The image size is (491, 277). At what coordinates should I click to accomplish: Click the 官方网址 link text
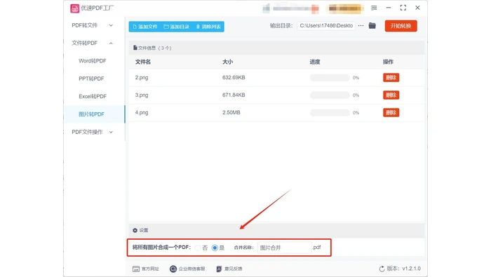click(x=150, y=269)
